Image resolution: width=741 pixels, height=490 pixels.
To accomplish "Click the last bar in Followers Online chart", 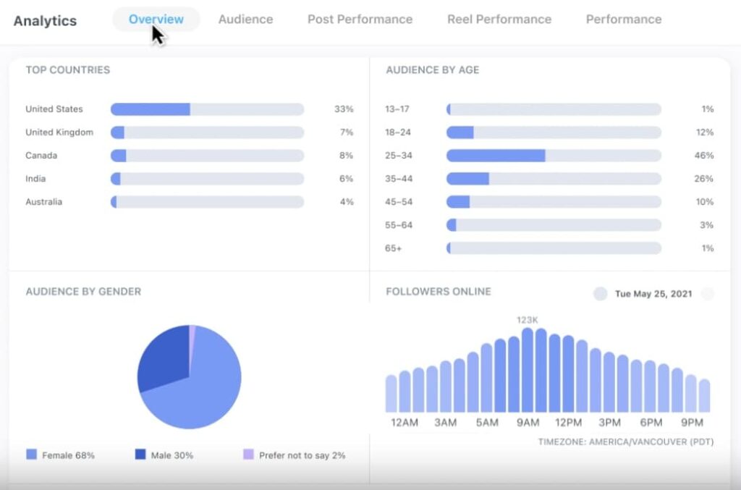I will [704, 395].
